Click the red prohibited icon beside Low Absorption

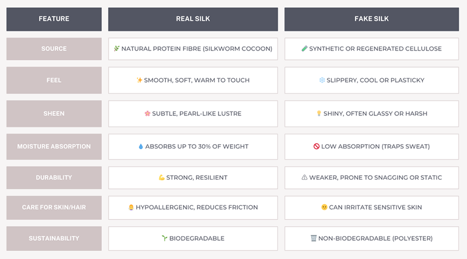click(x=316, y=146)
